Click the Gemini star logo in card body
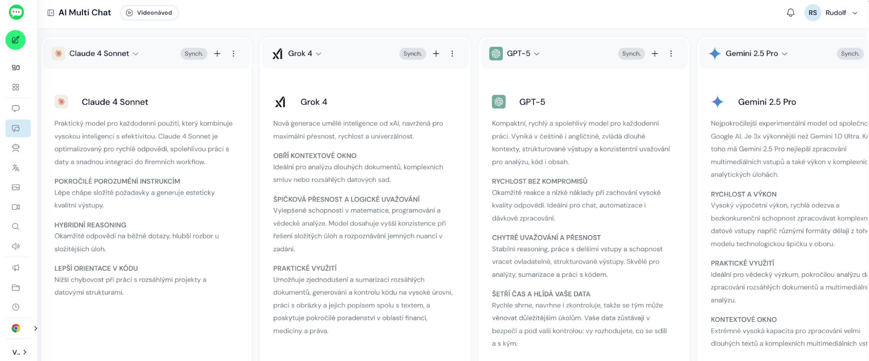Viewport: 869px width, 361px height. coord(717,102)
